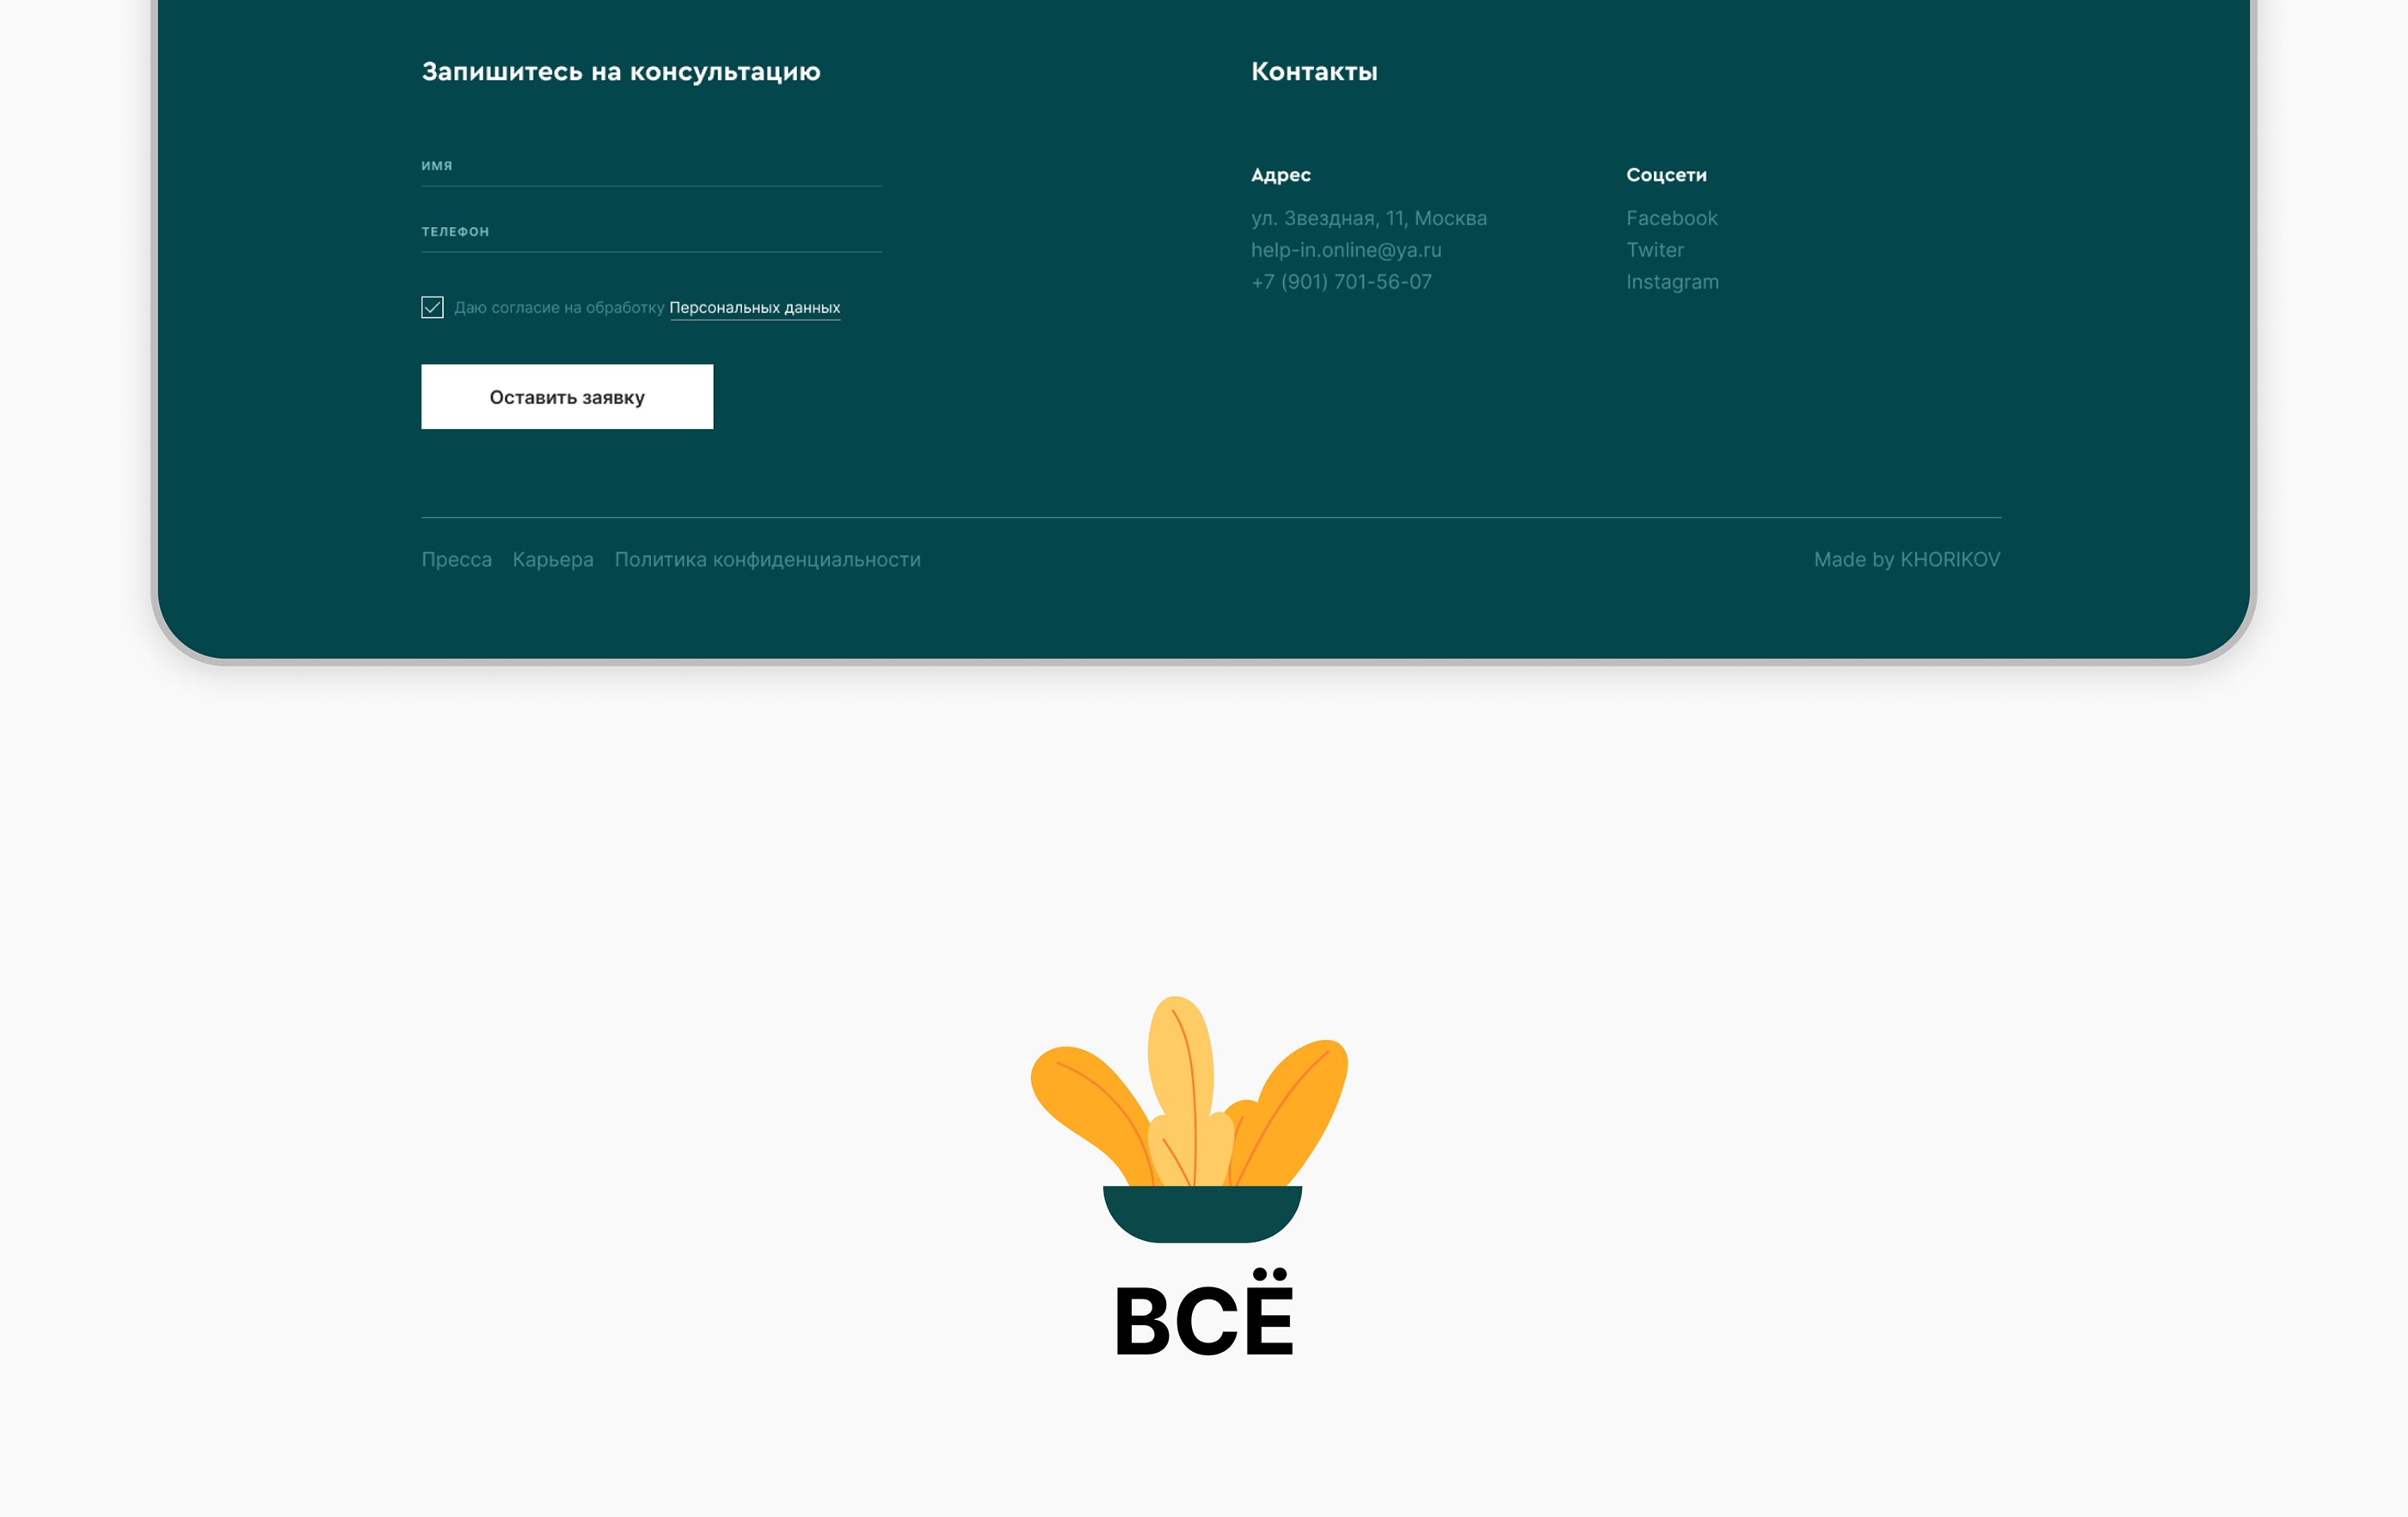Click the address ул. Звездная, 11, Москва
The height and width of the screenshot is (1517, 2408).
coord(1369,218)
